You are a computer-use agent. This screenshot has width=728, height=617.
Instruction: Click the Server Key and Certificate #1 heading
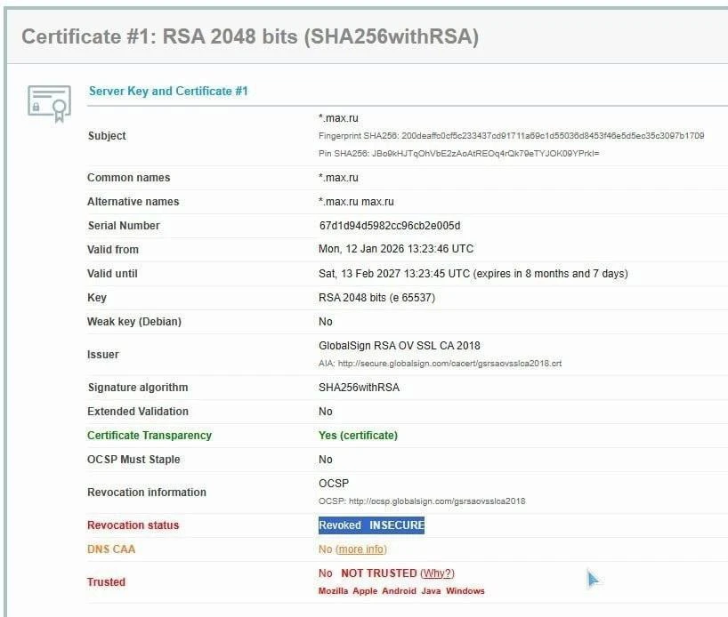(168, 91)
